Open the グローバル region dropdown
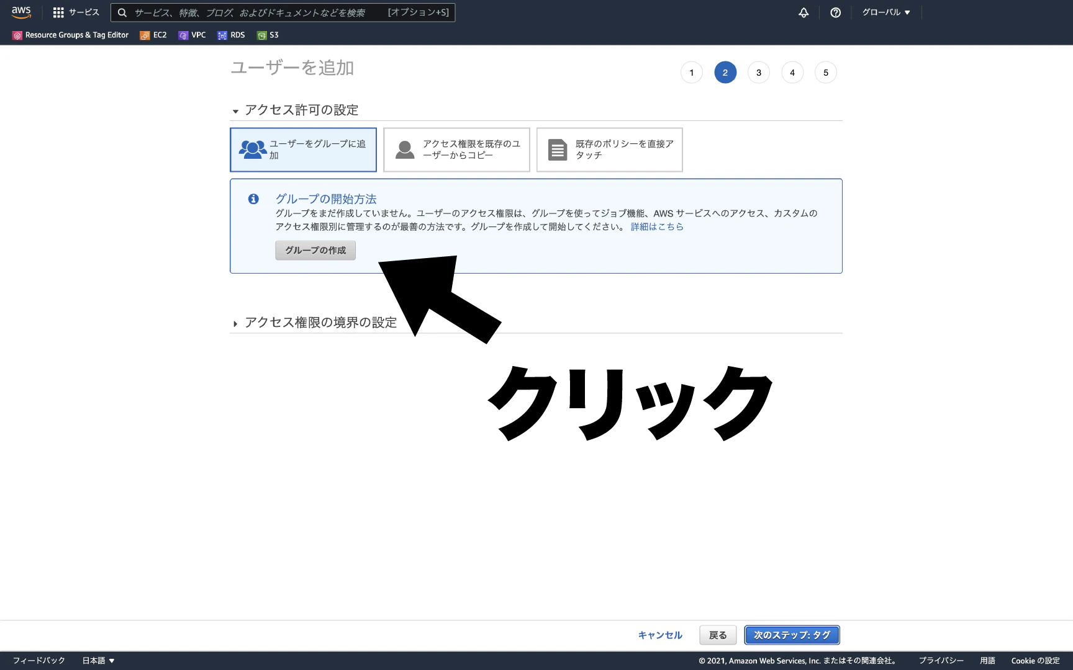This screenshot has width=1073, height=670. pos(886,12)
